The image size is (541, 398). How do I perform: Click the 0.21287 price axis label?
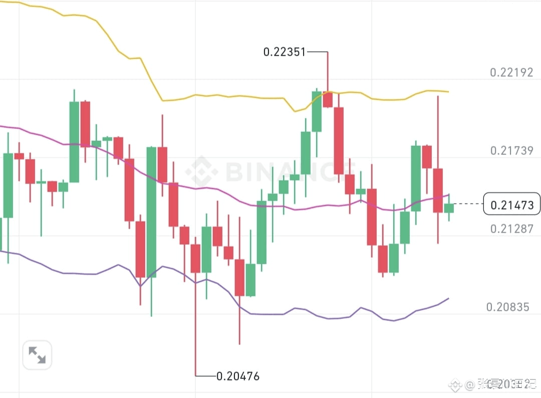(510, 229)
